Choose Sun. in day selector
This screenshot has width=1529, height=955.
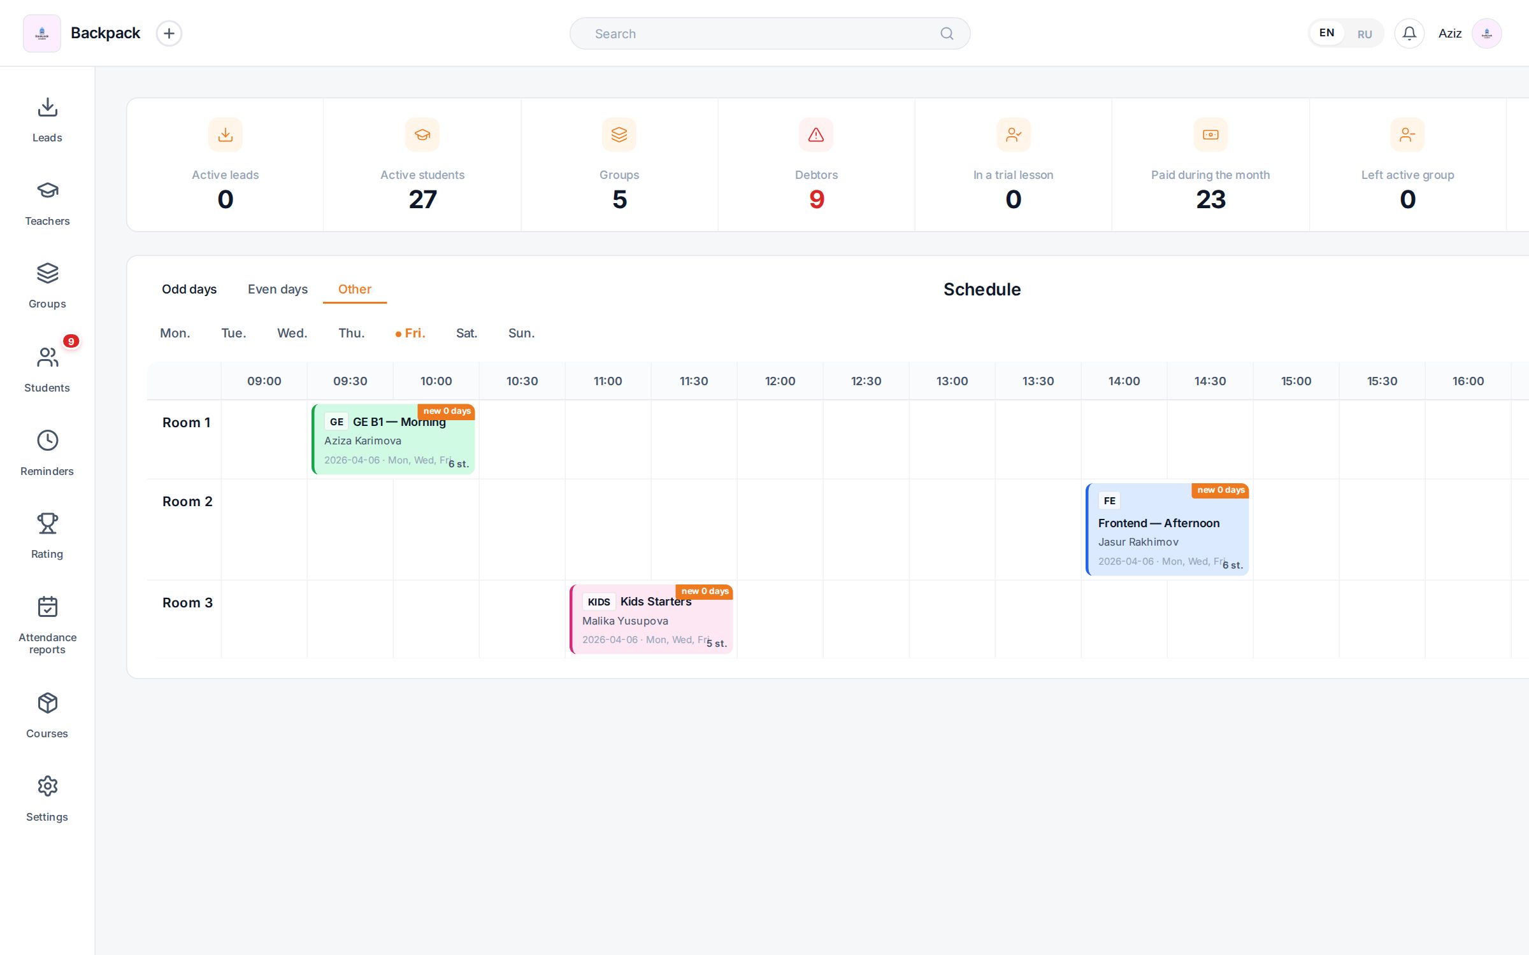(522, 333)
